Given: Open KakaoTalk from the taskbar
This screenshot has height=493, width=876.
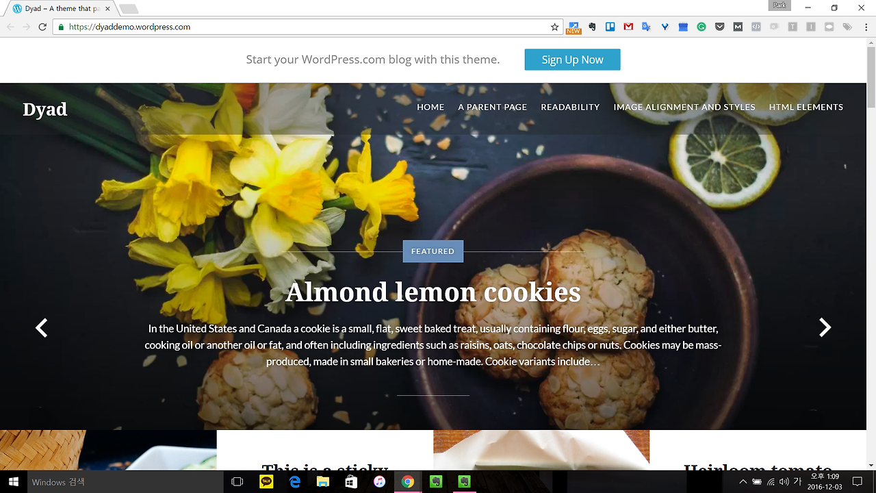Looking at the screenshot, I should tap(266, 482).
